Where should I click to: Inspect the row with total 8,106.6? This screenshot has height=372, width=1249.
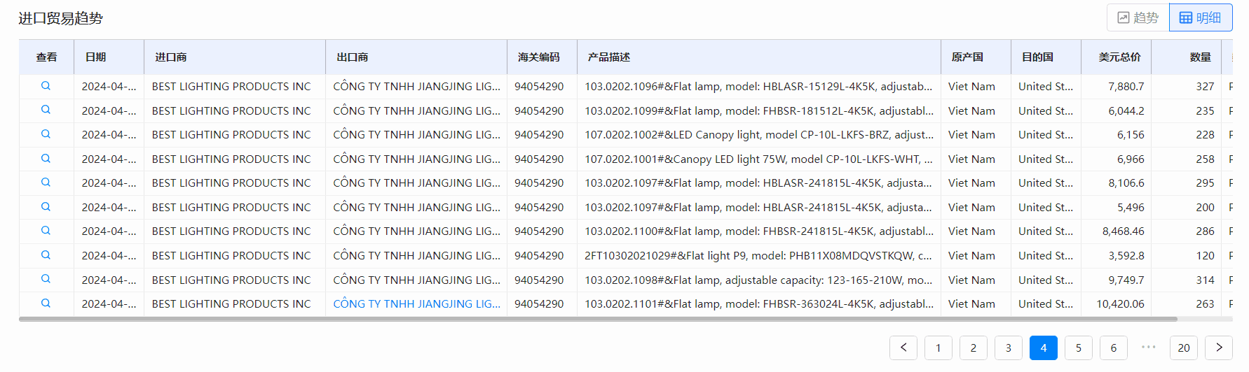click(46, 183)
